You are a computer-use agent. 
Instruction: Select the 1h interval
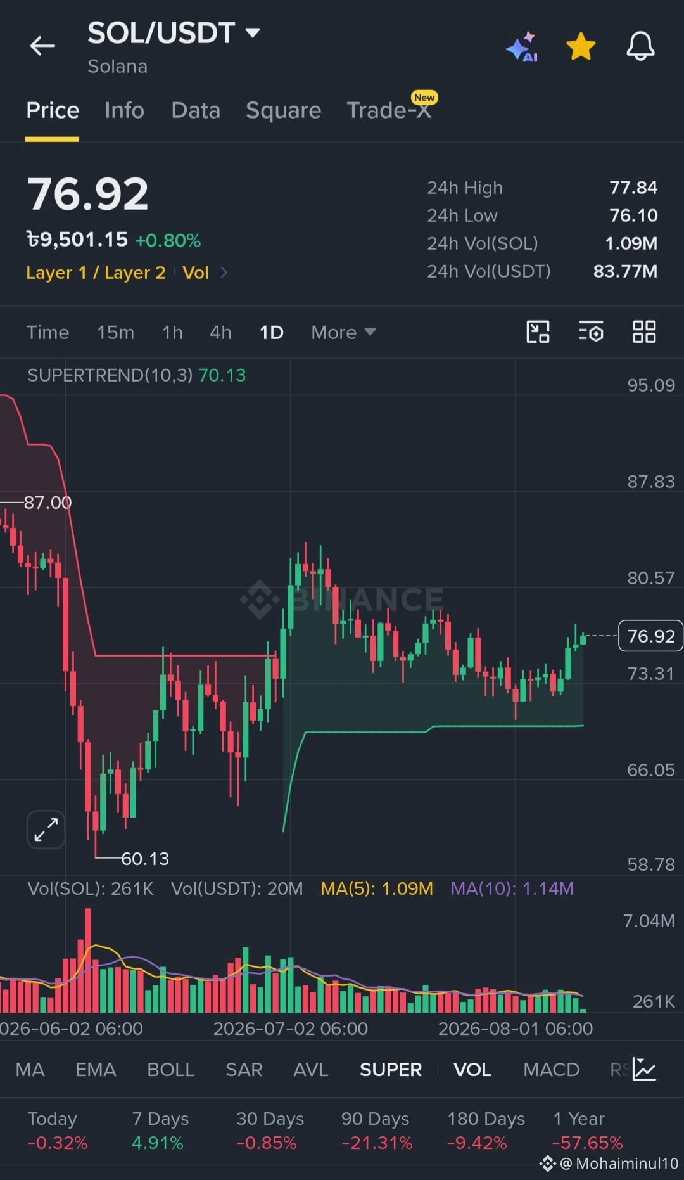click(172, 333)
